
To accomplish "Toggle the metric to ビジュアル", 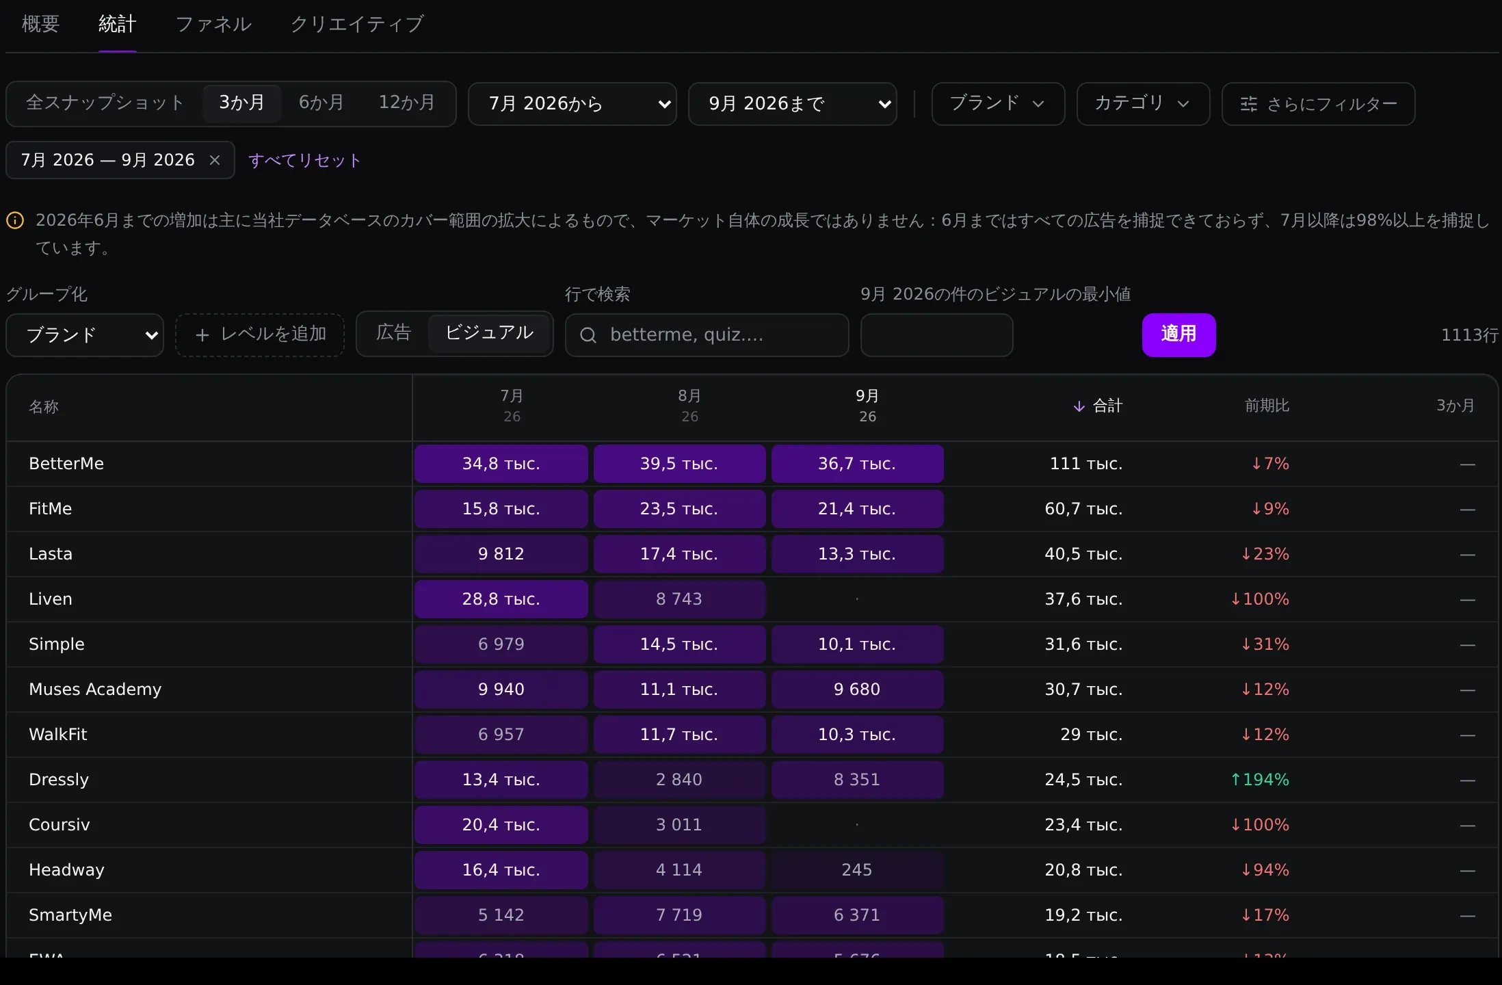I will [x=489, y=333].
